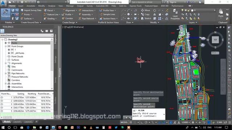The width and height of the screenshot is (232, 130).
Task: Click the Rotate tool icon in Modify panel
Action: click(155, 10)
